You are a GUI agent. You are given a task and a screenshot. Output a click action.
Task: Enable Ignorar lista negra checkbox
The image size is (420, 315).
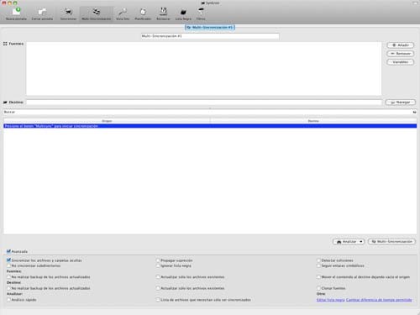(x=158, y=265)
